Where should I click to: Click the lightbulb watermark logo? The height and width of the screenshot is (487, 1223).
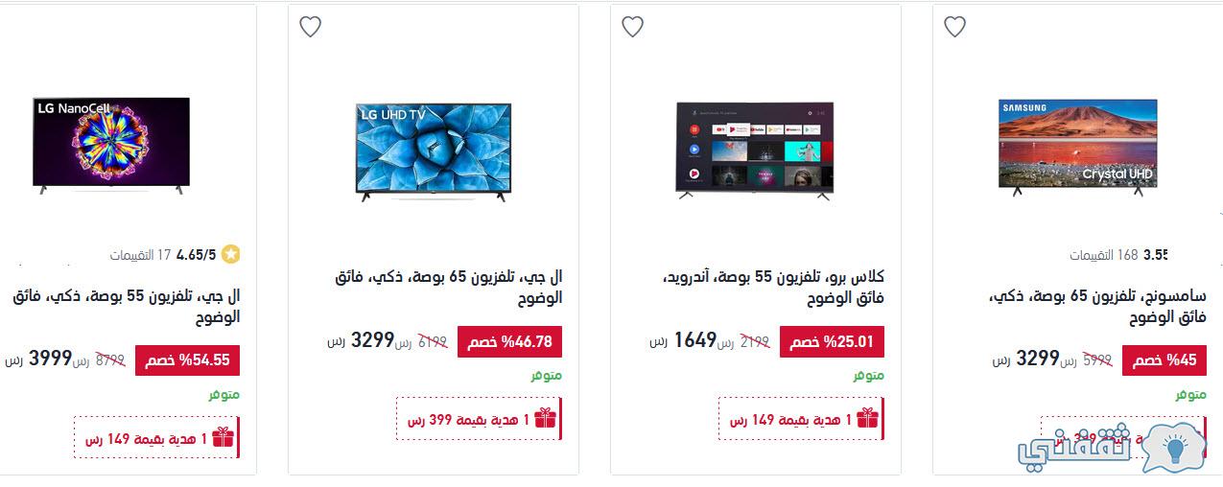coord(1174,448)
